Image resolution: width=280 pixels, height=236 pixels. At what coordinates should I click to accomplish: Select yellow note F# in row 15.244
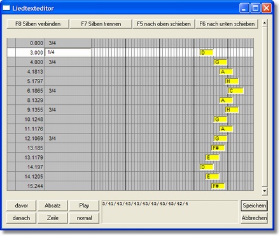click(218, 186)
